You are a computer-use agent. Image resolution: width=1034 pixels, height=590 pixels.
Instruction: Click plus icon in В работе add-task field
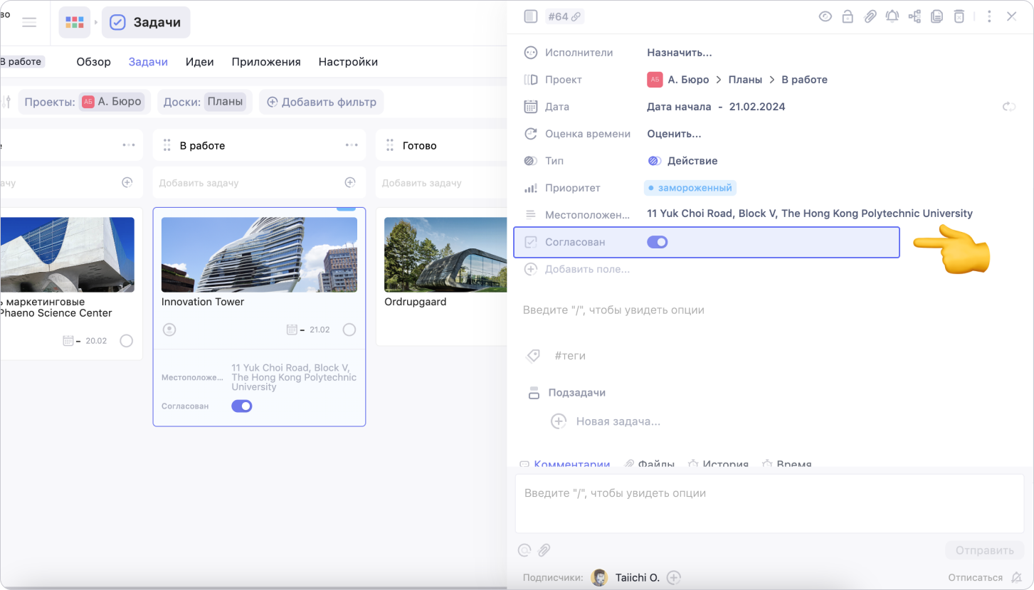350,183
